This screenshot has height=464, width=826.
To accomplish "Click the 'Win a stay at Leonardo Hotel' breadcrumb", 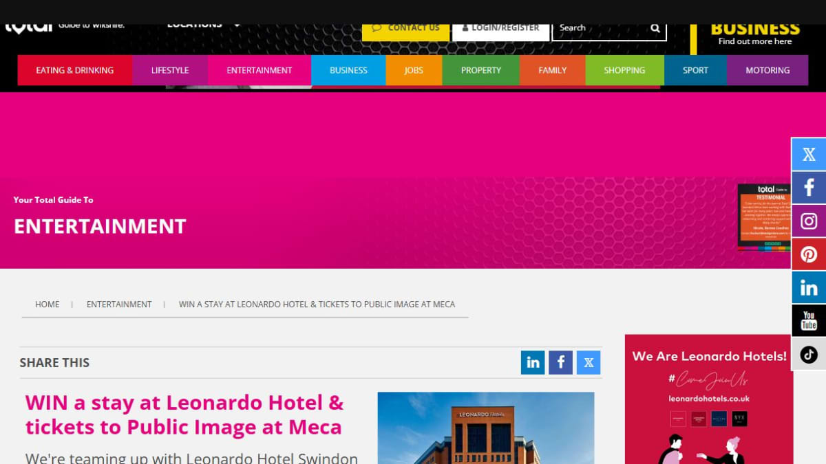I will tap(317, 304).
